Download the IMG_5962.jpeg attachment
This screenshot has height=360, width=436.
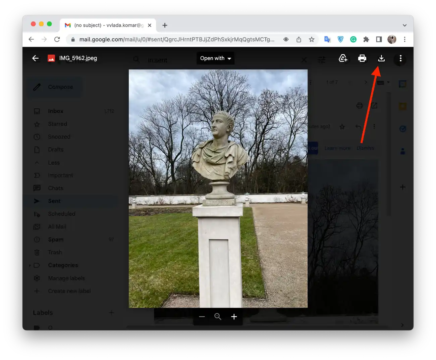[x=381, y=58]
